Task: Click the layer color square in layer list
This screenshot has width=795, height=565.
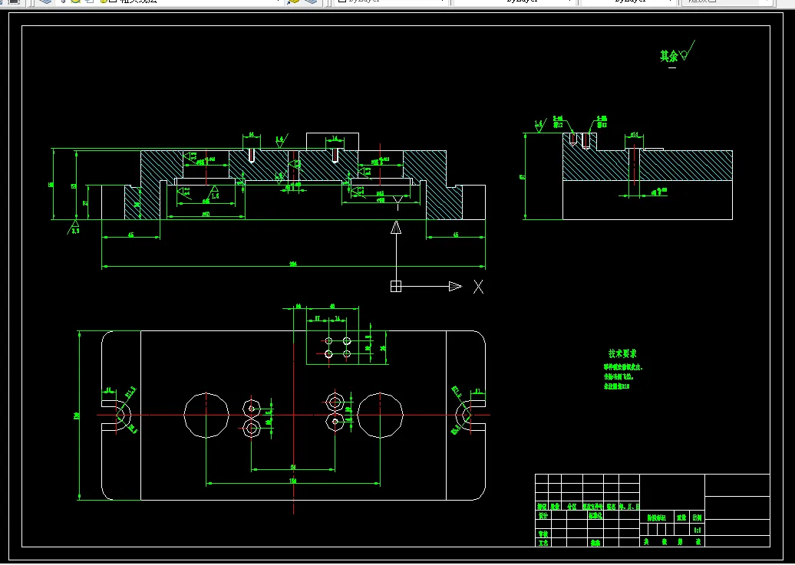Action: [x=113, y=1]
